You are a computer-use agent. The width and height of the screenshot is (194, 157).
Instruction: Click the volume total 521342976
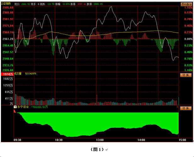click(x=31, y=73)
